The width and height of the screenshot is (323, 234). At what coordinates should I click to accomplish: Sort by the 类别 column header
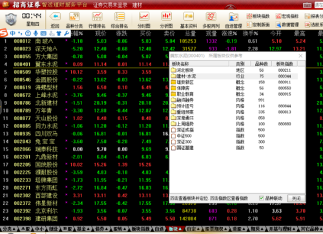[240, 64]
